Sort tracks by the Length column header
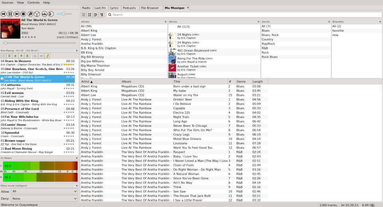Image resolution: width=383 pixels, height=207 pixels. click(259, 82)
